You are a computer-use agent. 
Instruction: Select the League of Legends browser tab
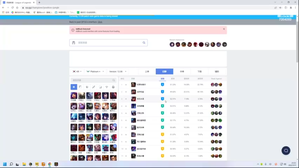(19, 3)
